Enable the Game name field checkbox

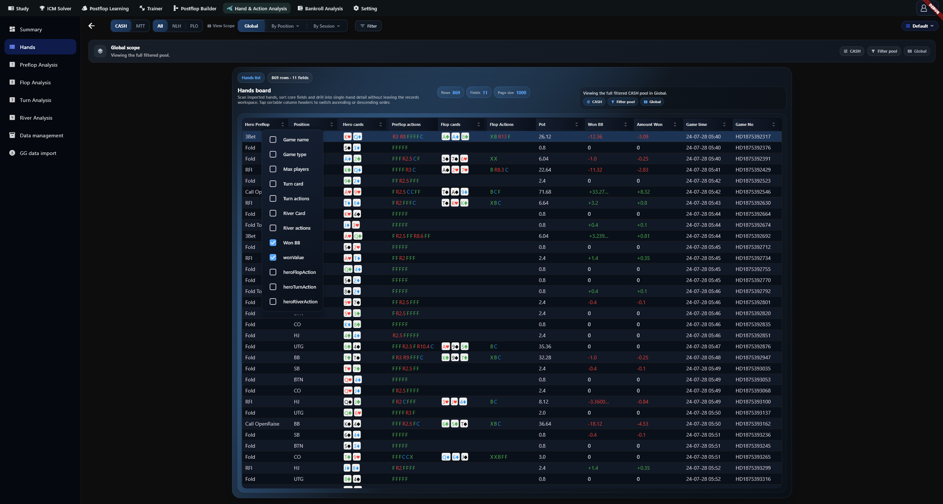[x=273, y=140]
